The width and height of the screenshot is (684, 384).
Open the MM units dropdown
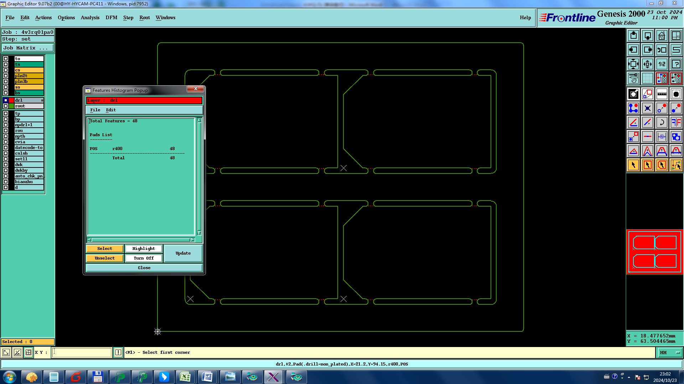[x=669, y=352]
